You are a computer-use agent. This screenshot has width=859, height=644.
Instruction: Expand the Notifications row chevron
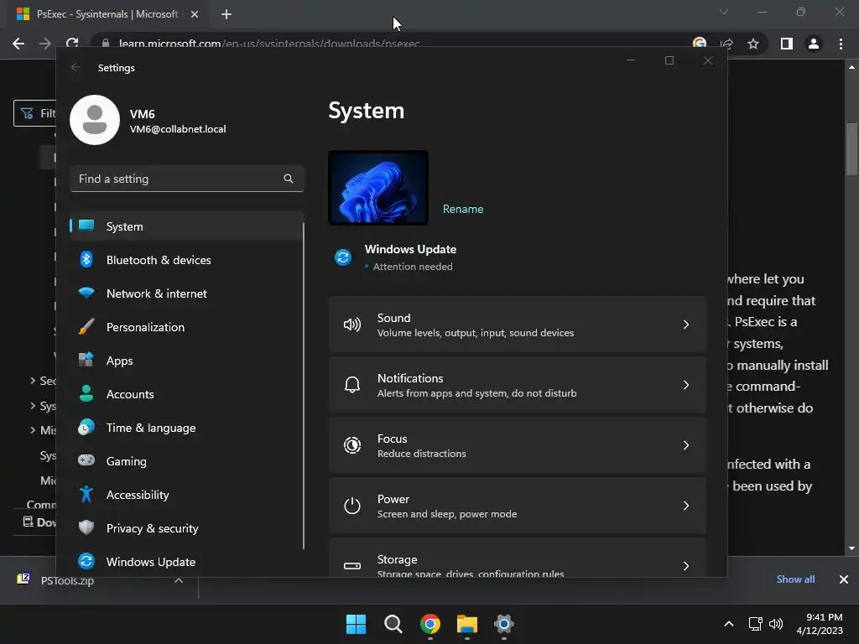point(686,385)
